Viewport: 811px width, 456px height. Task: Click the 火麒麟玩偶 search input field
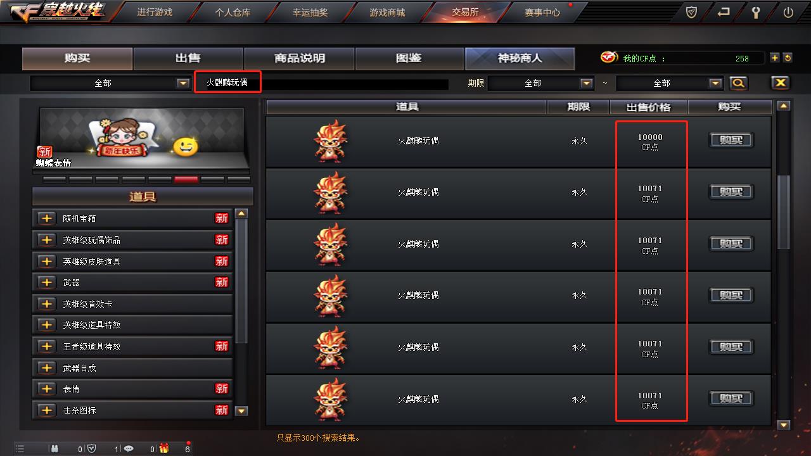[x=322, y=83]
